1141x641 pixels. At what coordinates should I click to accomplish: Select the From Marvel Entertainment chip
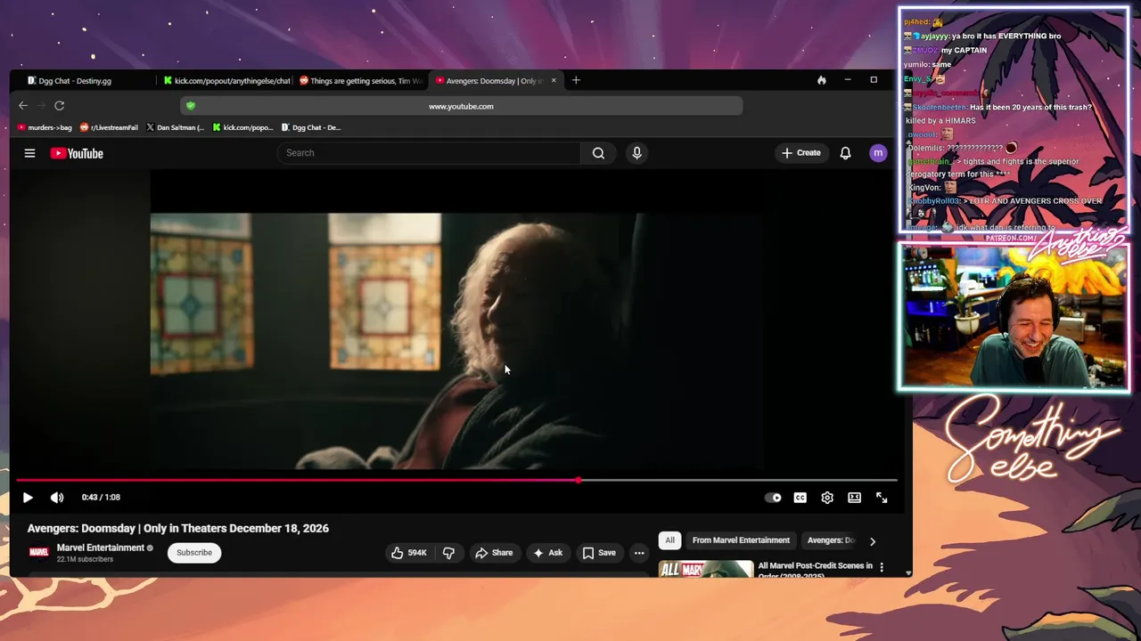(741, 540)
